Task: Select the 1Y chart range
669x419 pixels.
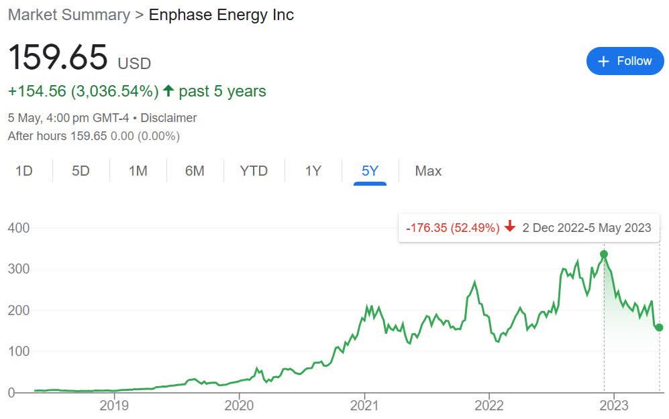Action: coord(312,171)
